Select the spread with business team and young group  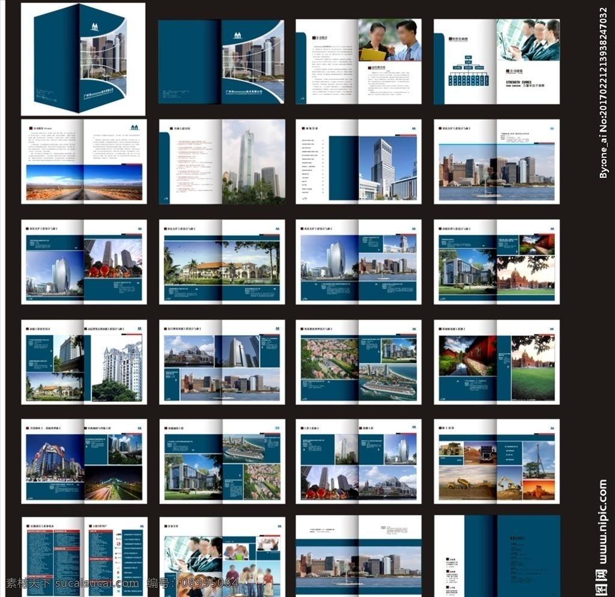click(222, 557)
